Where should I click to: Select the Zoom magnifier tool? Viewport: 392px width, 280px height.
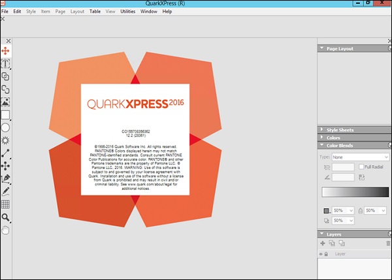pos(5,217)
